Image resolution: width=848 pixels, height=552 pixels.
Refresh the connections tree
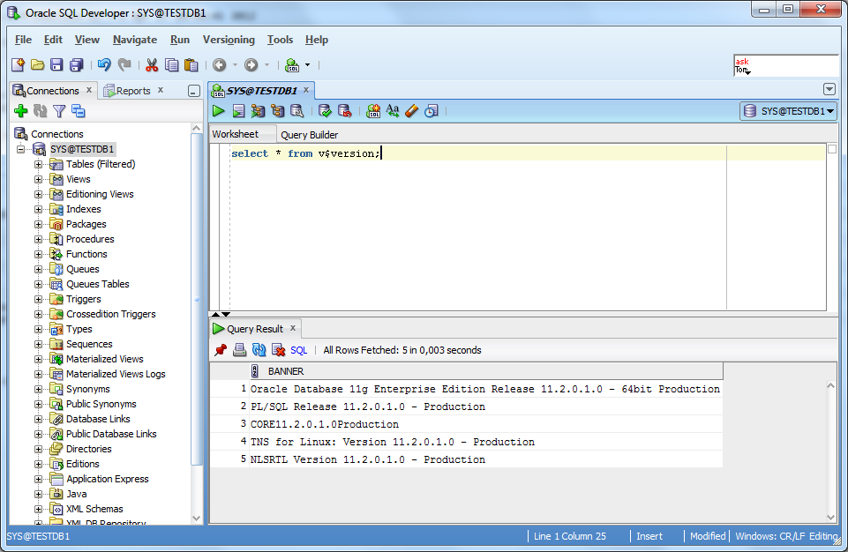pyautogui.click(x=40, y=111)
